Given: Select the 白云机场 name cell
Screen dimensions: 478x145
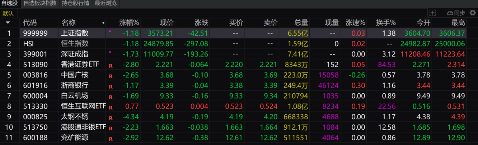Looking at the screenshot, I should point(75,96).
